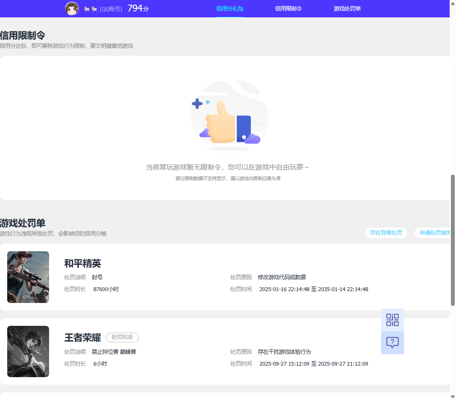Click the 封号 penalty description
Screen dimensions: 456x400
(97, 278)
